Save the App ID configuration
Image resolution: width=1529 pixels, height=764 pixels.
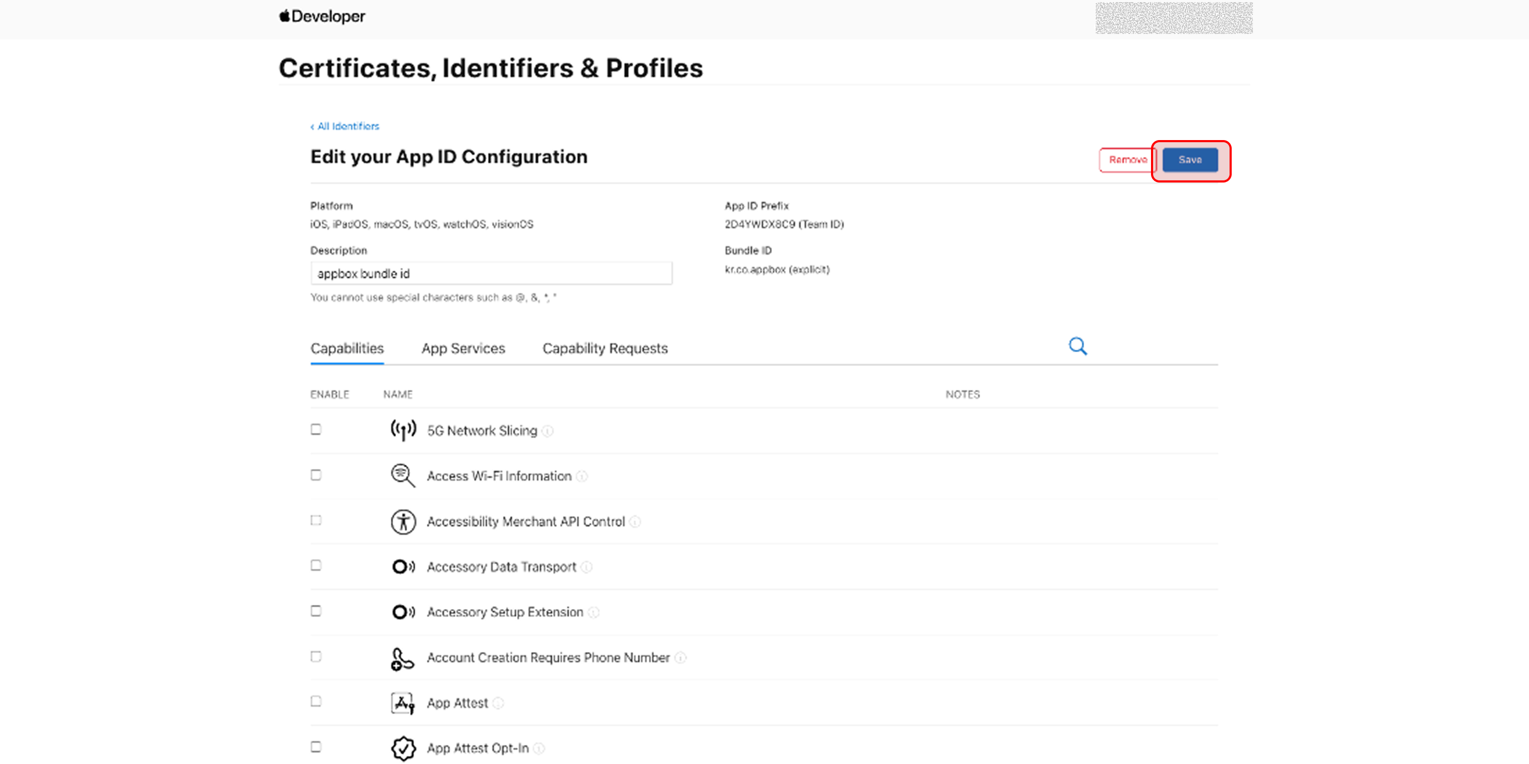(1190, 160)
